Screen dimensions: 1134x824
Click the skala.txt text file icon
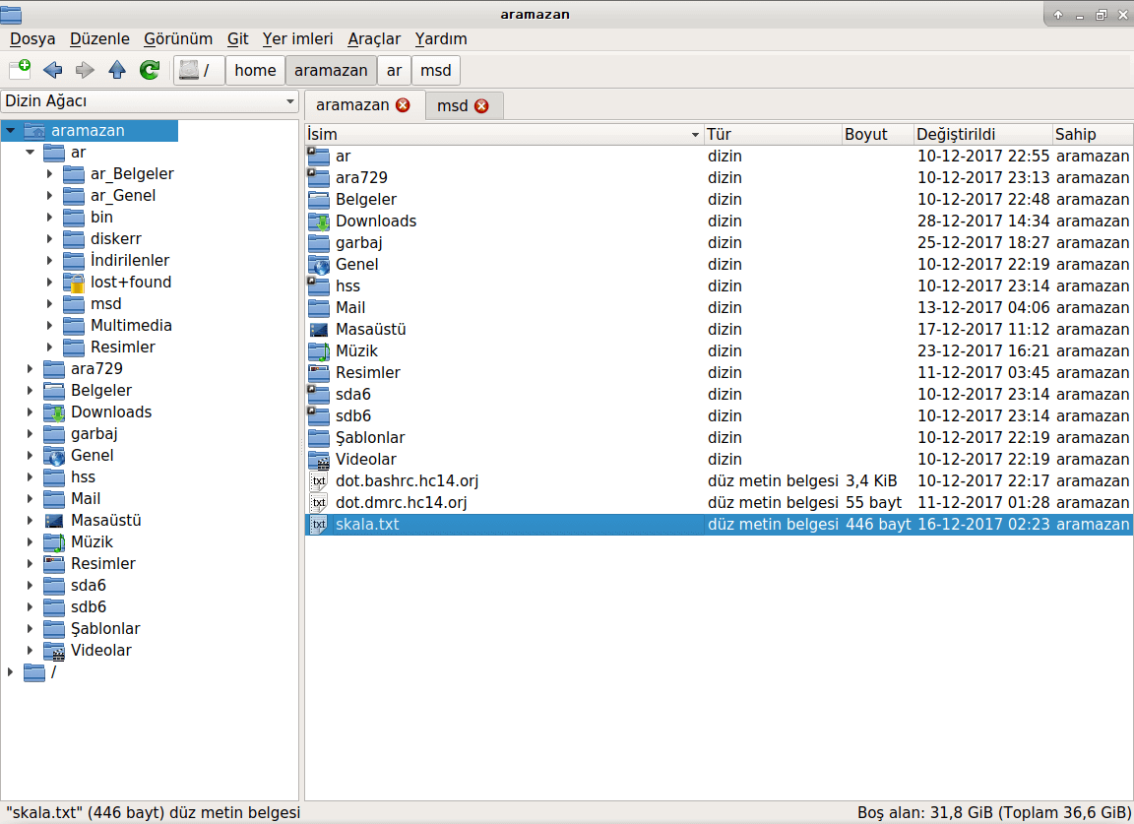click(x=317, y=524)
